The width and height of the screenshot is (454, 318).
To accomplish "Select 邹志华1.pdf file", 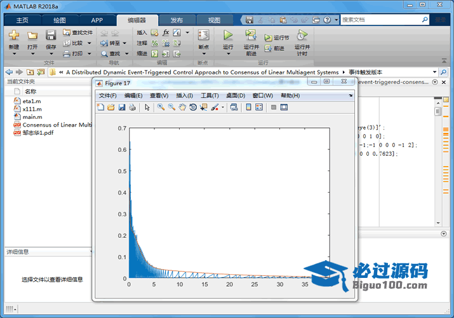I will click(34, 132).
